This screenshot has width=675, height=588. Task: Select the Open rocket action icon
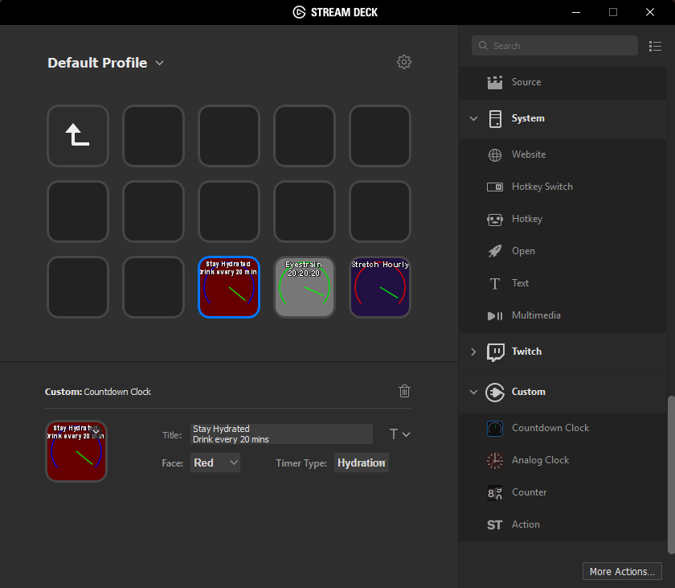pos(495,251)
